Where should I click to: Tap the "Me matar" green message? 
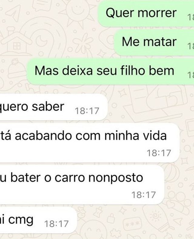[154, 42]
